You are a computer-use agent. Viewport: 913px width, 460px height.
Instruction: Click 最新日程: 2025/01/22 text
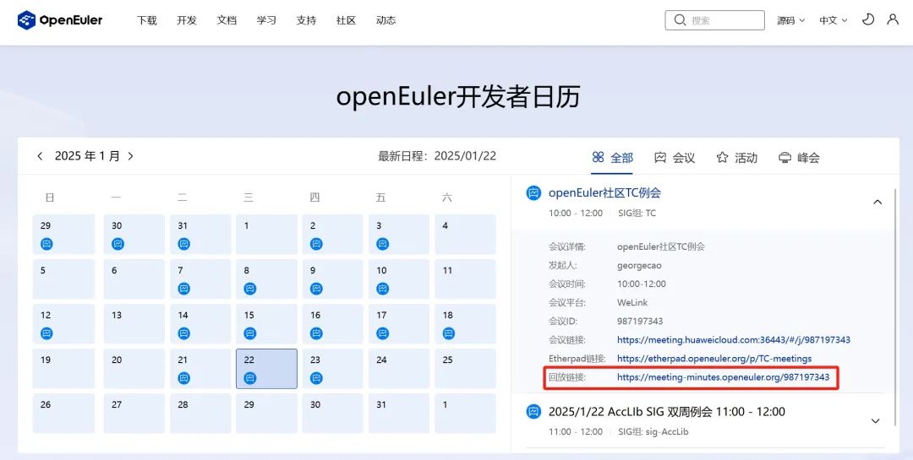(x=437, y=156)
